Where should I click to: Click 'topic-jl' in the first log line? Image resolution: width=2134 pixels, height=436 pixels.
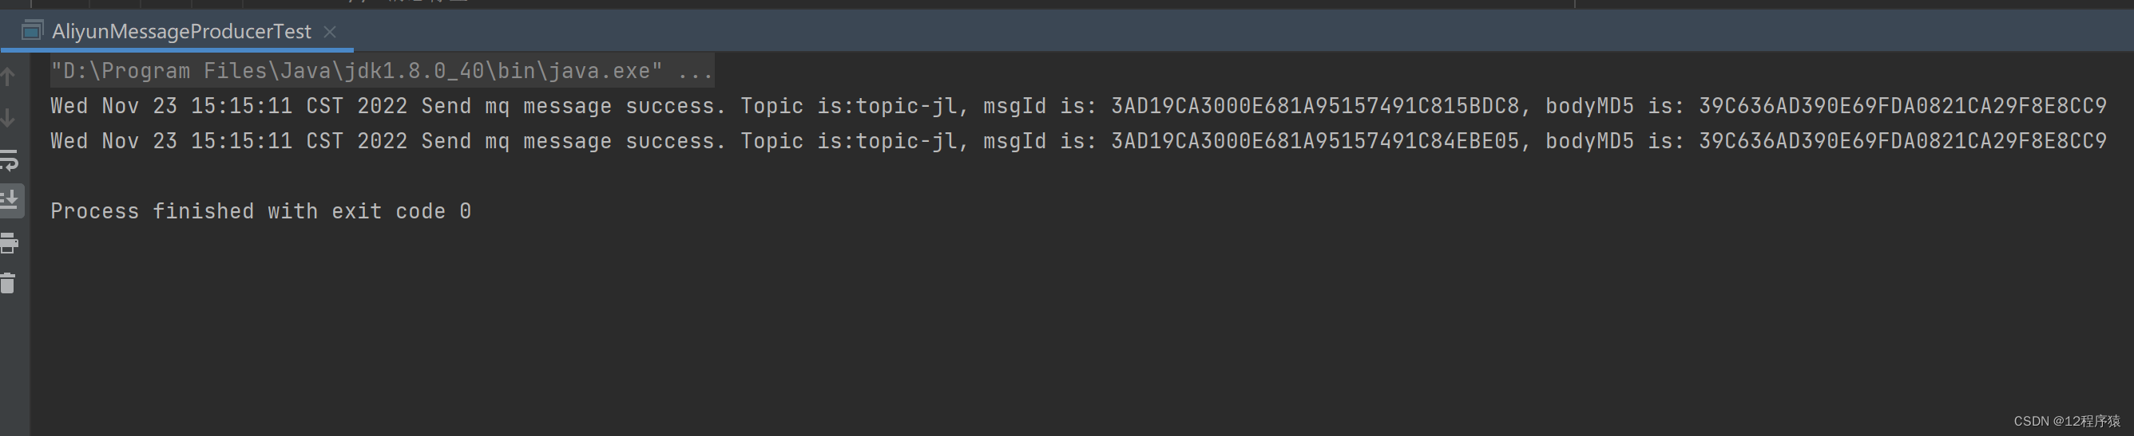[x=906, y=106]
